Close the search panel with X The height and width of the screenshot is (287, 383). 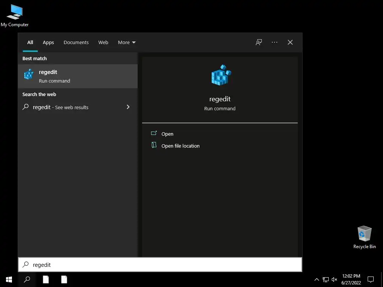pos(290,42)
